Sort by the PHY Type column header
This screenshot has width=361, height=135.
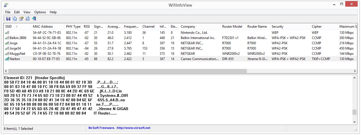coord(73,27)
